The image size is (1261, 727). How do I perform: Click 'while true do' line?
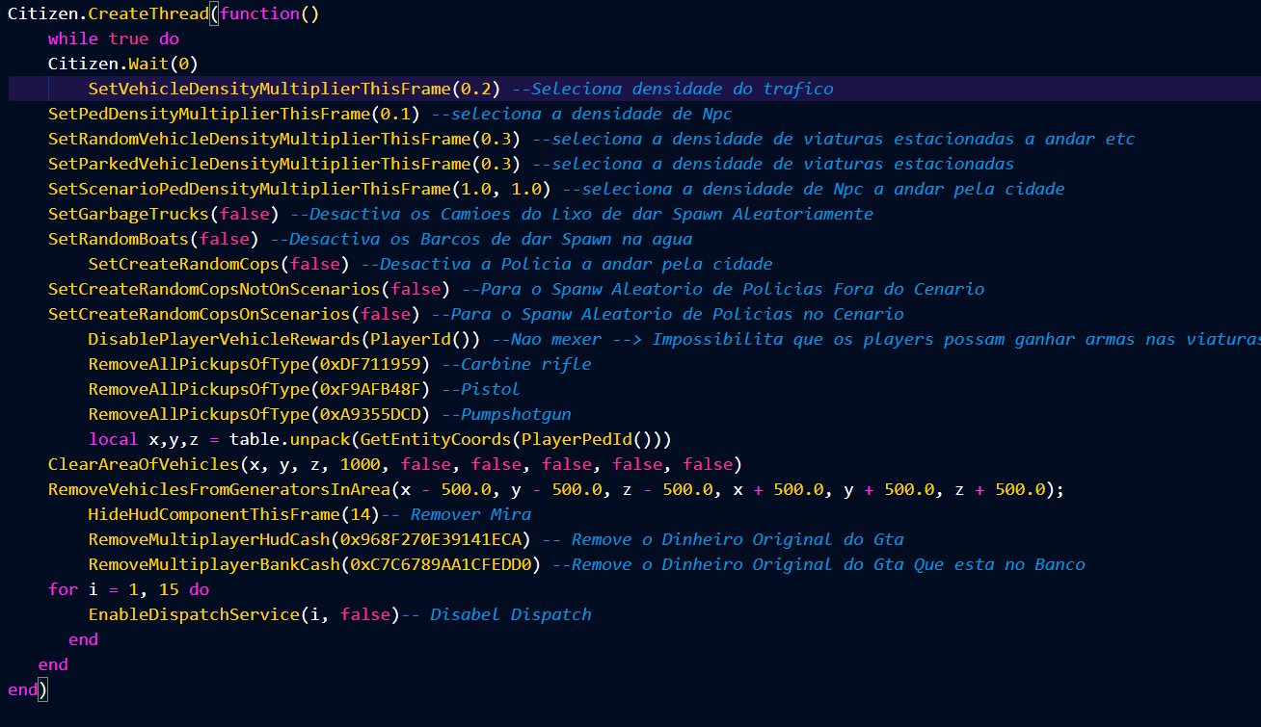pyautogui.click(x=114, y=39)
